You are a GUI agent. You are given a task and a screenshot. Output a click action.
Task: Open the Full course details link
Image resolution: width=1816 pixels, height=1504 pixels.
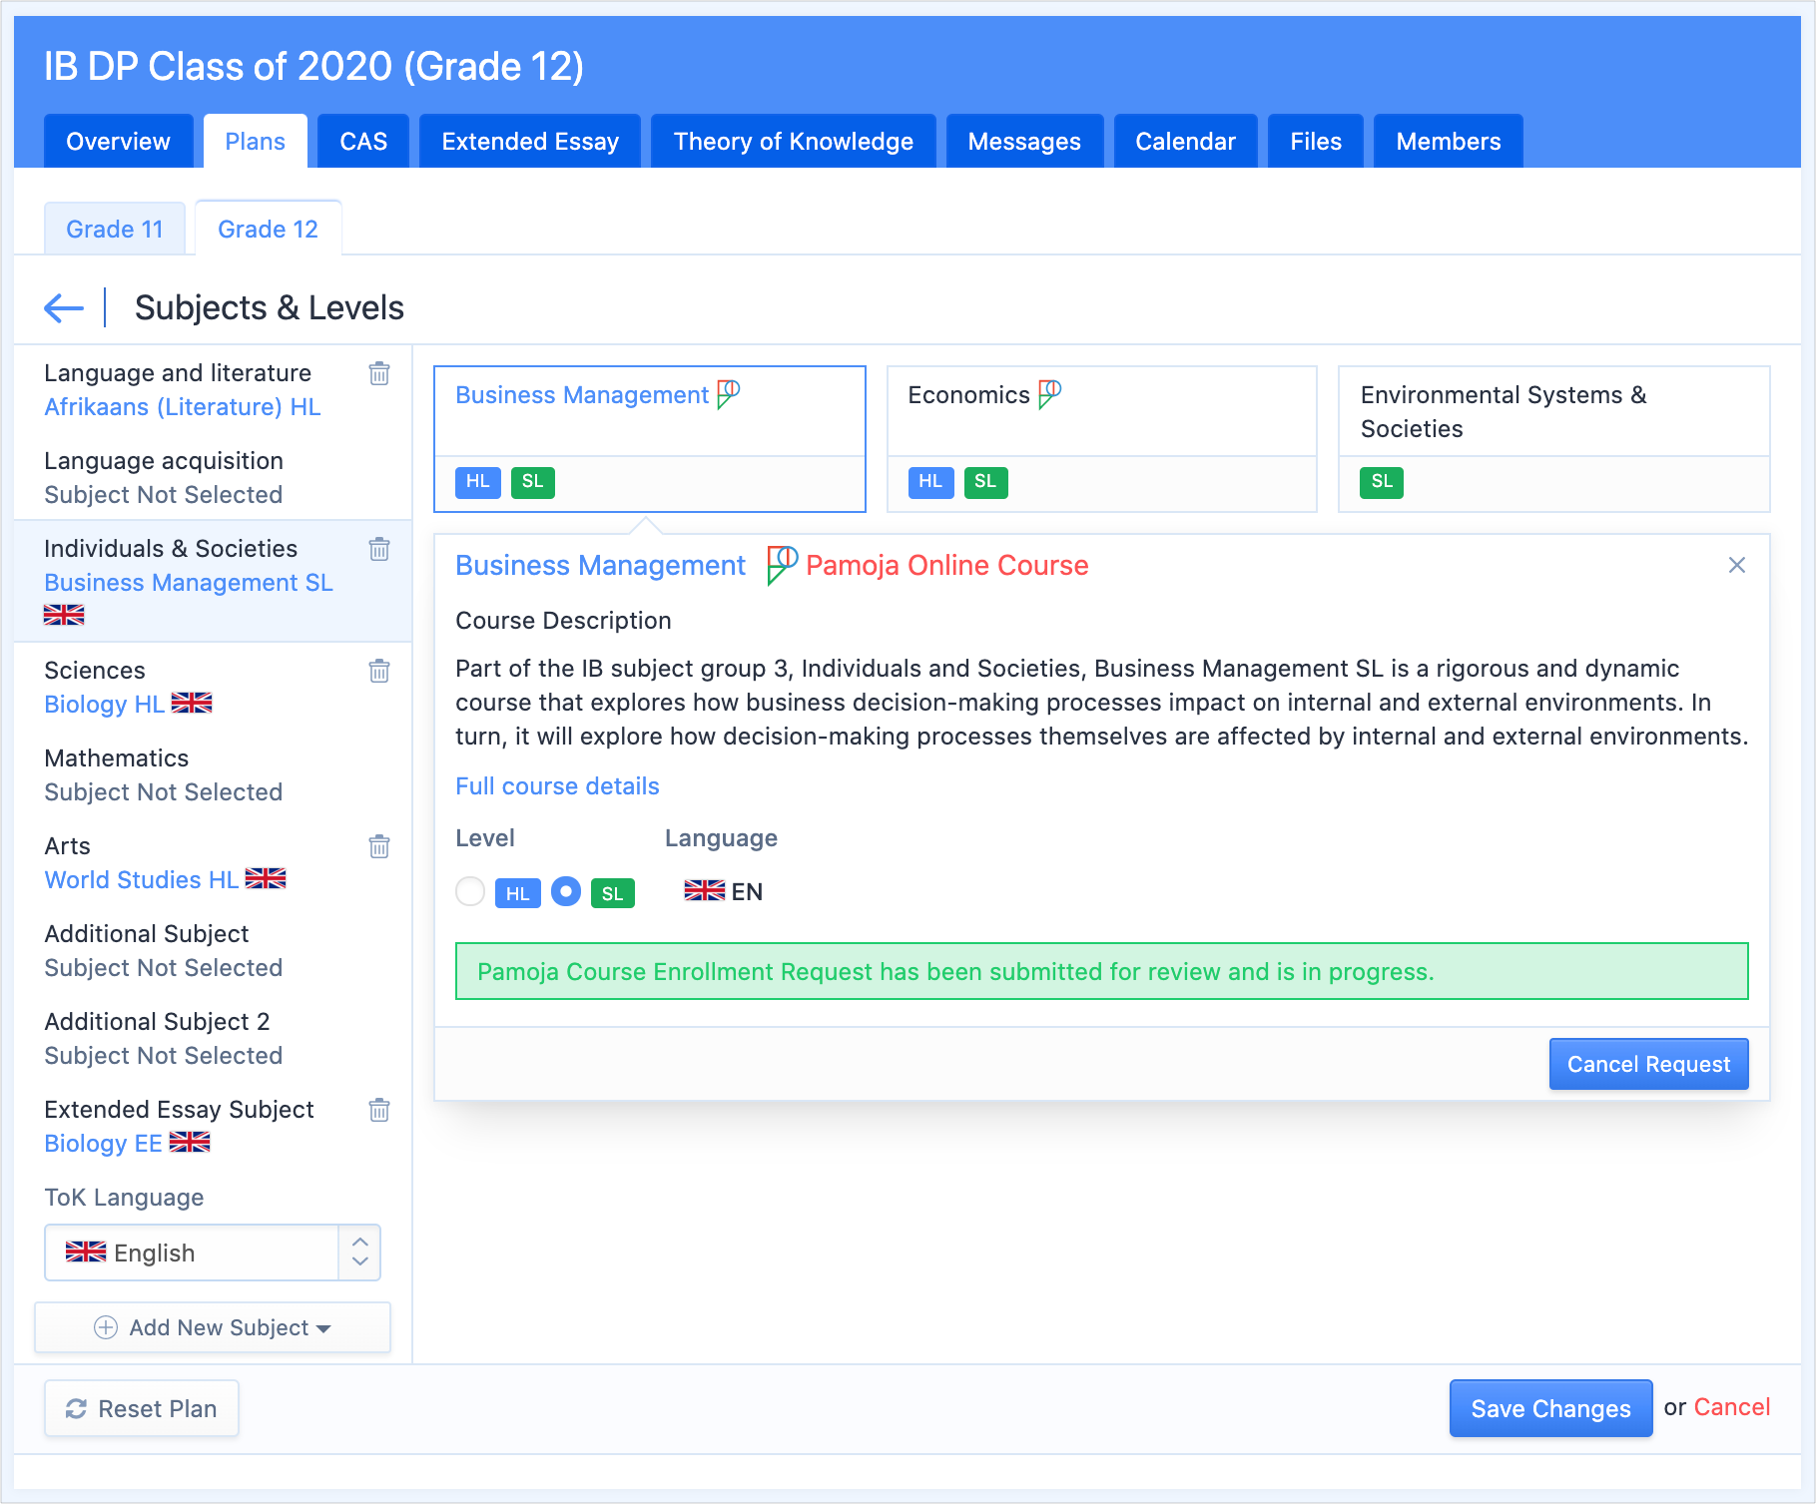(557, 786)
